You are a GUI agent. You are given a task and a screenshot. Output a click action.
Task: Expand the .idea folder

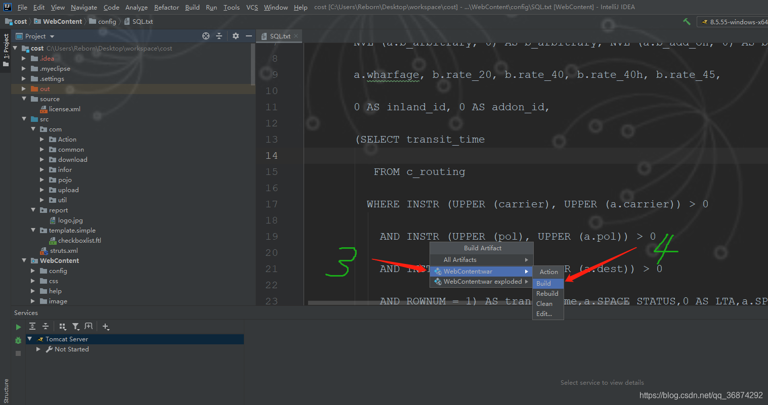click(x=24, y=58)
